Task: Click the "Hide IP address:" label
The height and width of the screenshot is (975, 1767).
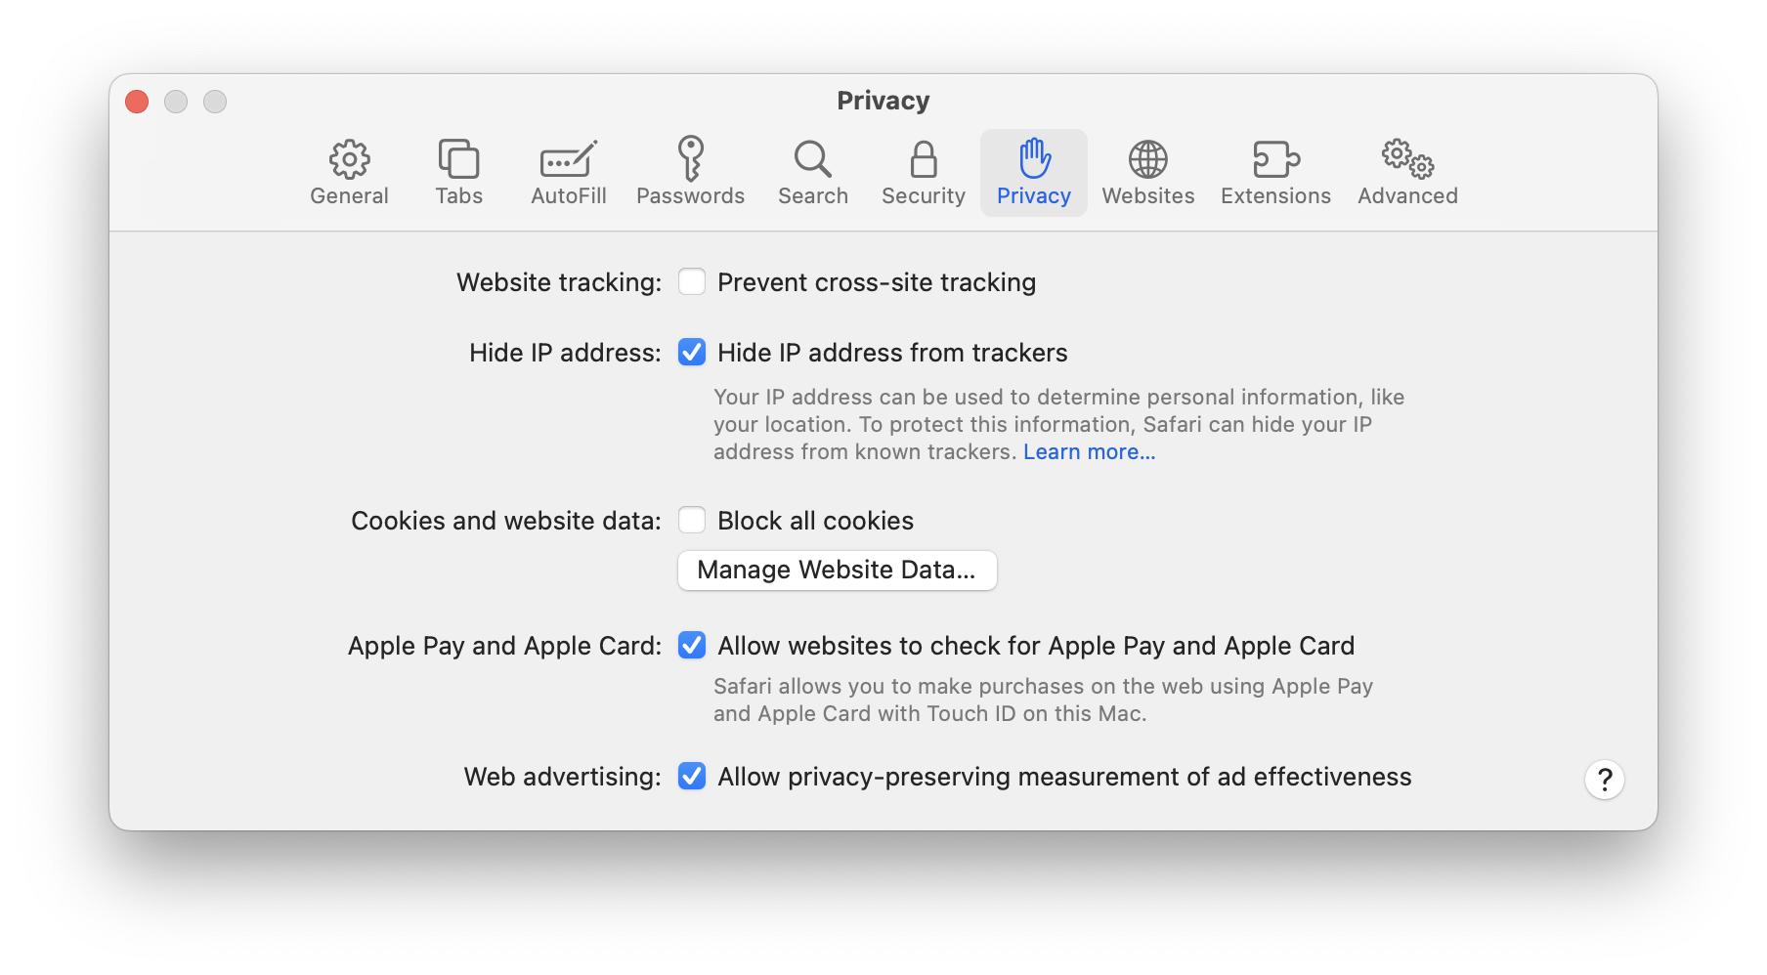Action: [x=565, y=353]
